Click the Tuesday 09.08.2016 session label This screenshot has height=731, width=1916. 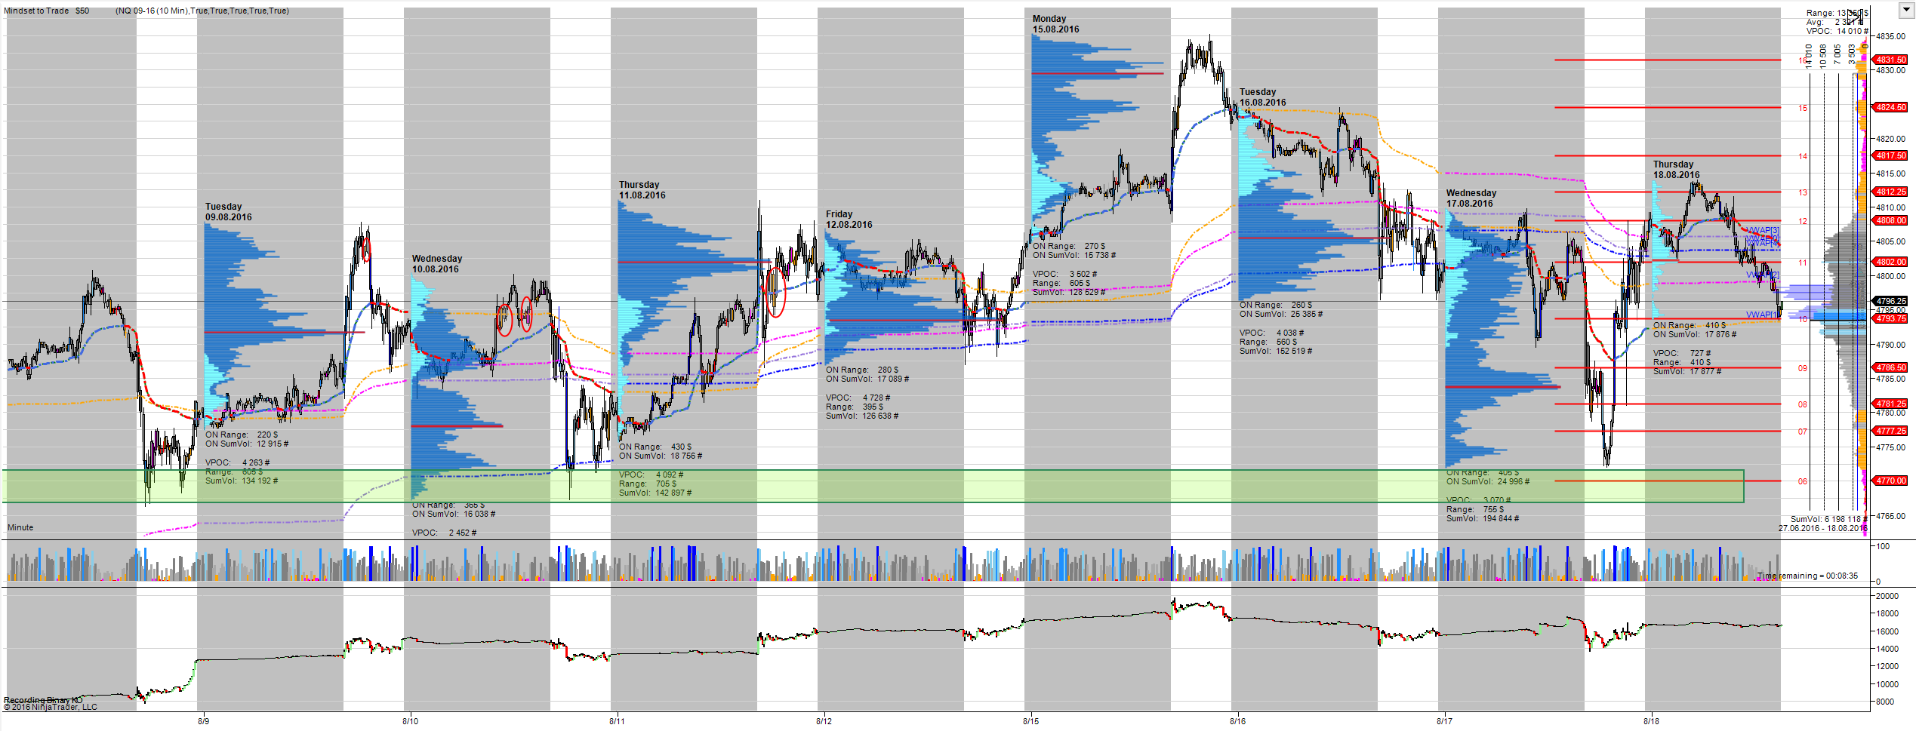click(229, 212)
